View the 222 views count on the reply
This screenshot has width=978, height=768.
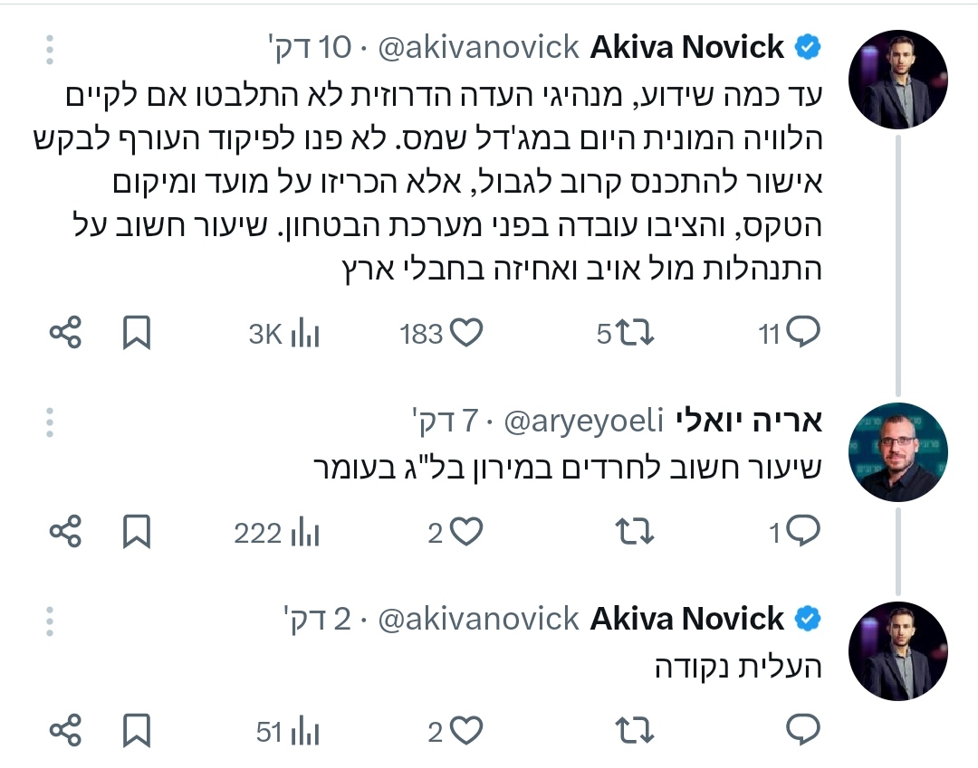pos(276,534)
